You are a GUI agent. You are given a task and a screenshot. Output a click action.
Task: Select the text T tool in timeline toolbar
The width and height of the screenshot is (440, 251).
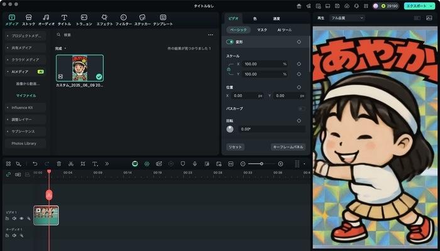(95, 164)
